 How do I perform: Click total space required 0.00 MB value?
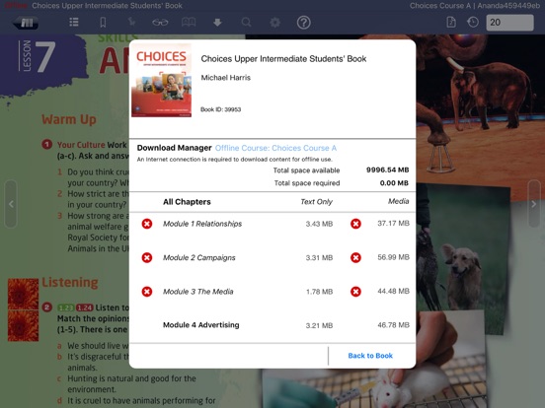coord(394,183)
